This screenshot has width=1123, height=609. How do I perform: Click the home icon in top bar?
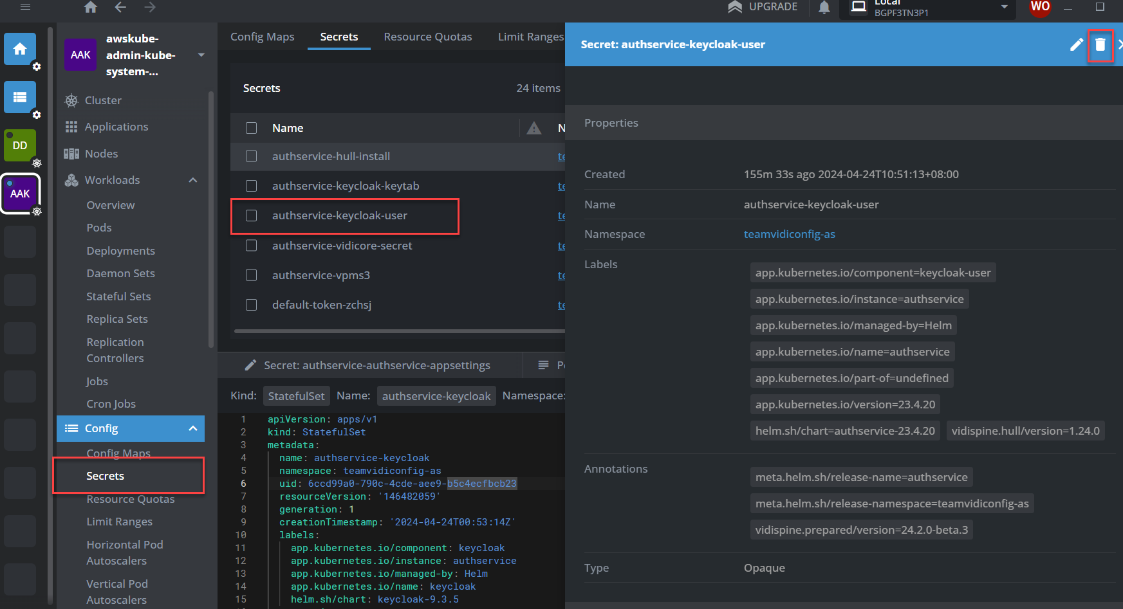pyautogui.click(x=91, y=7)
